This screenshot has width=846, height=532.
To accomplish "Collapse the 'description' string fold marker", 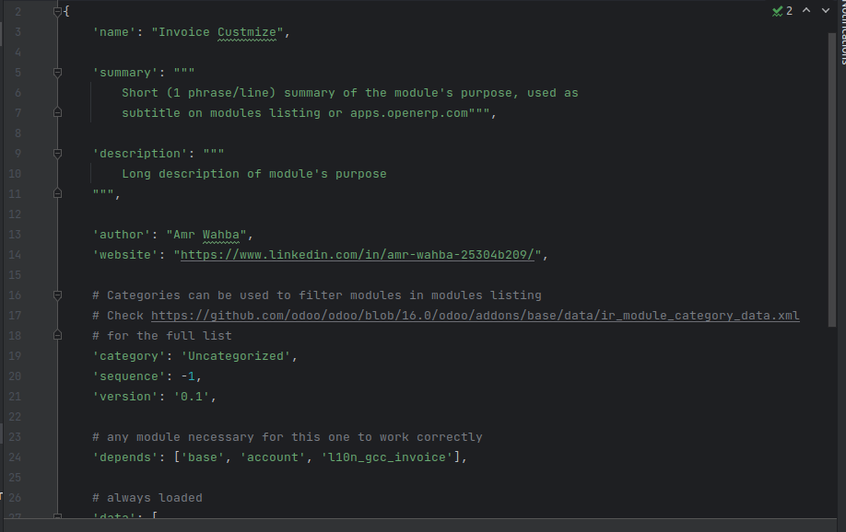I will pos(58,154).
